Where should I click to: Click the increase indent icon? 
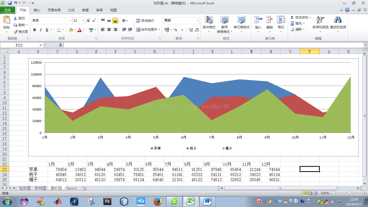(130, 30)
